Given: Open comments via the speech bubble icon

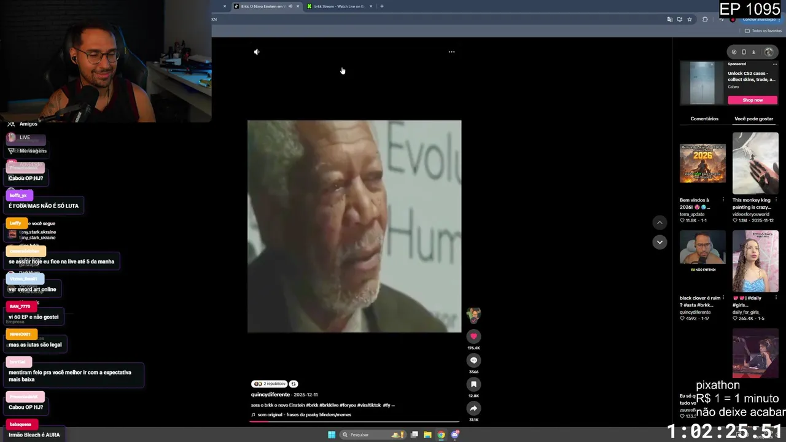Looking at the screenshot, I should tap(473, 360).
